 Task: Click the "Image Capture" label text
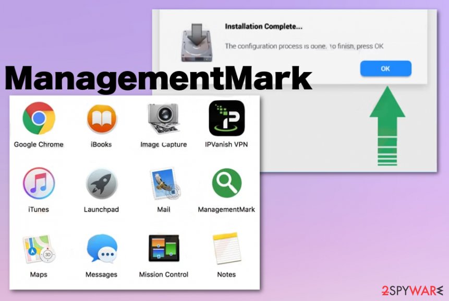point(164,145)
